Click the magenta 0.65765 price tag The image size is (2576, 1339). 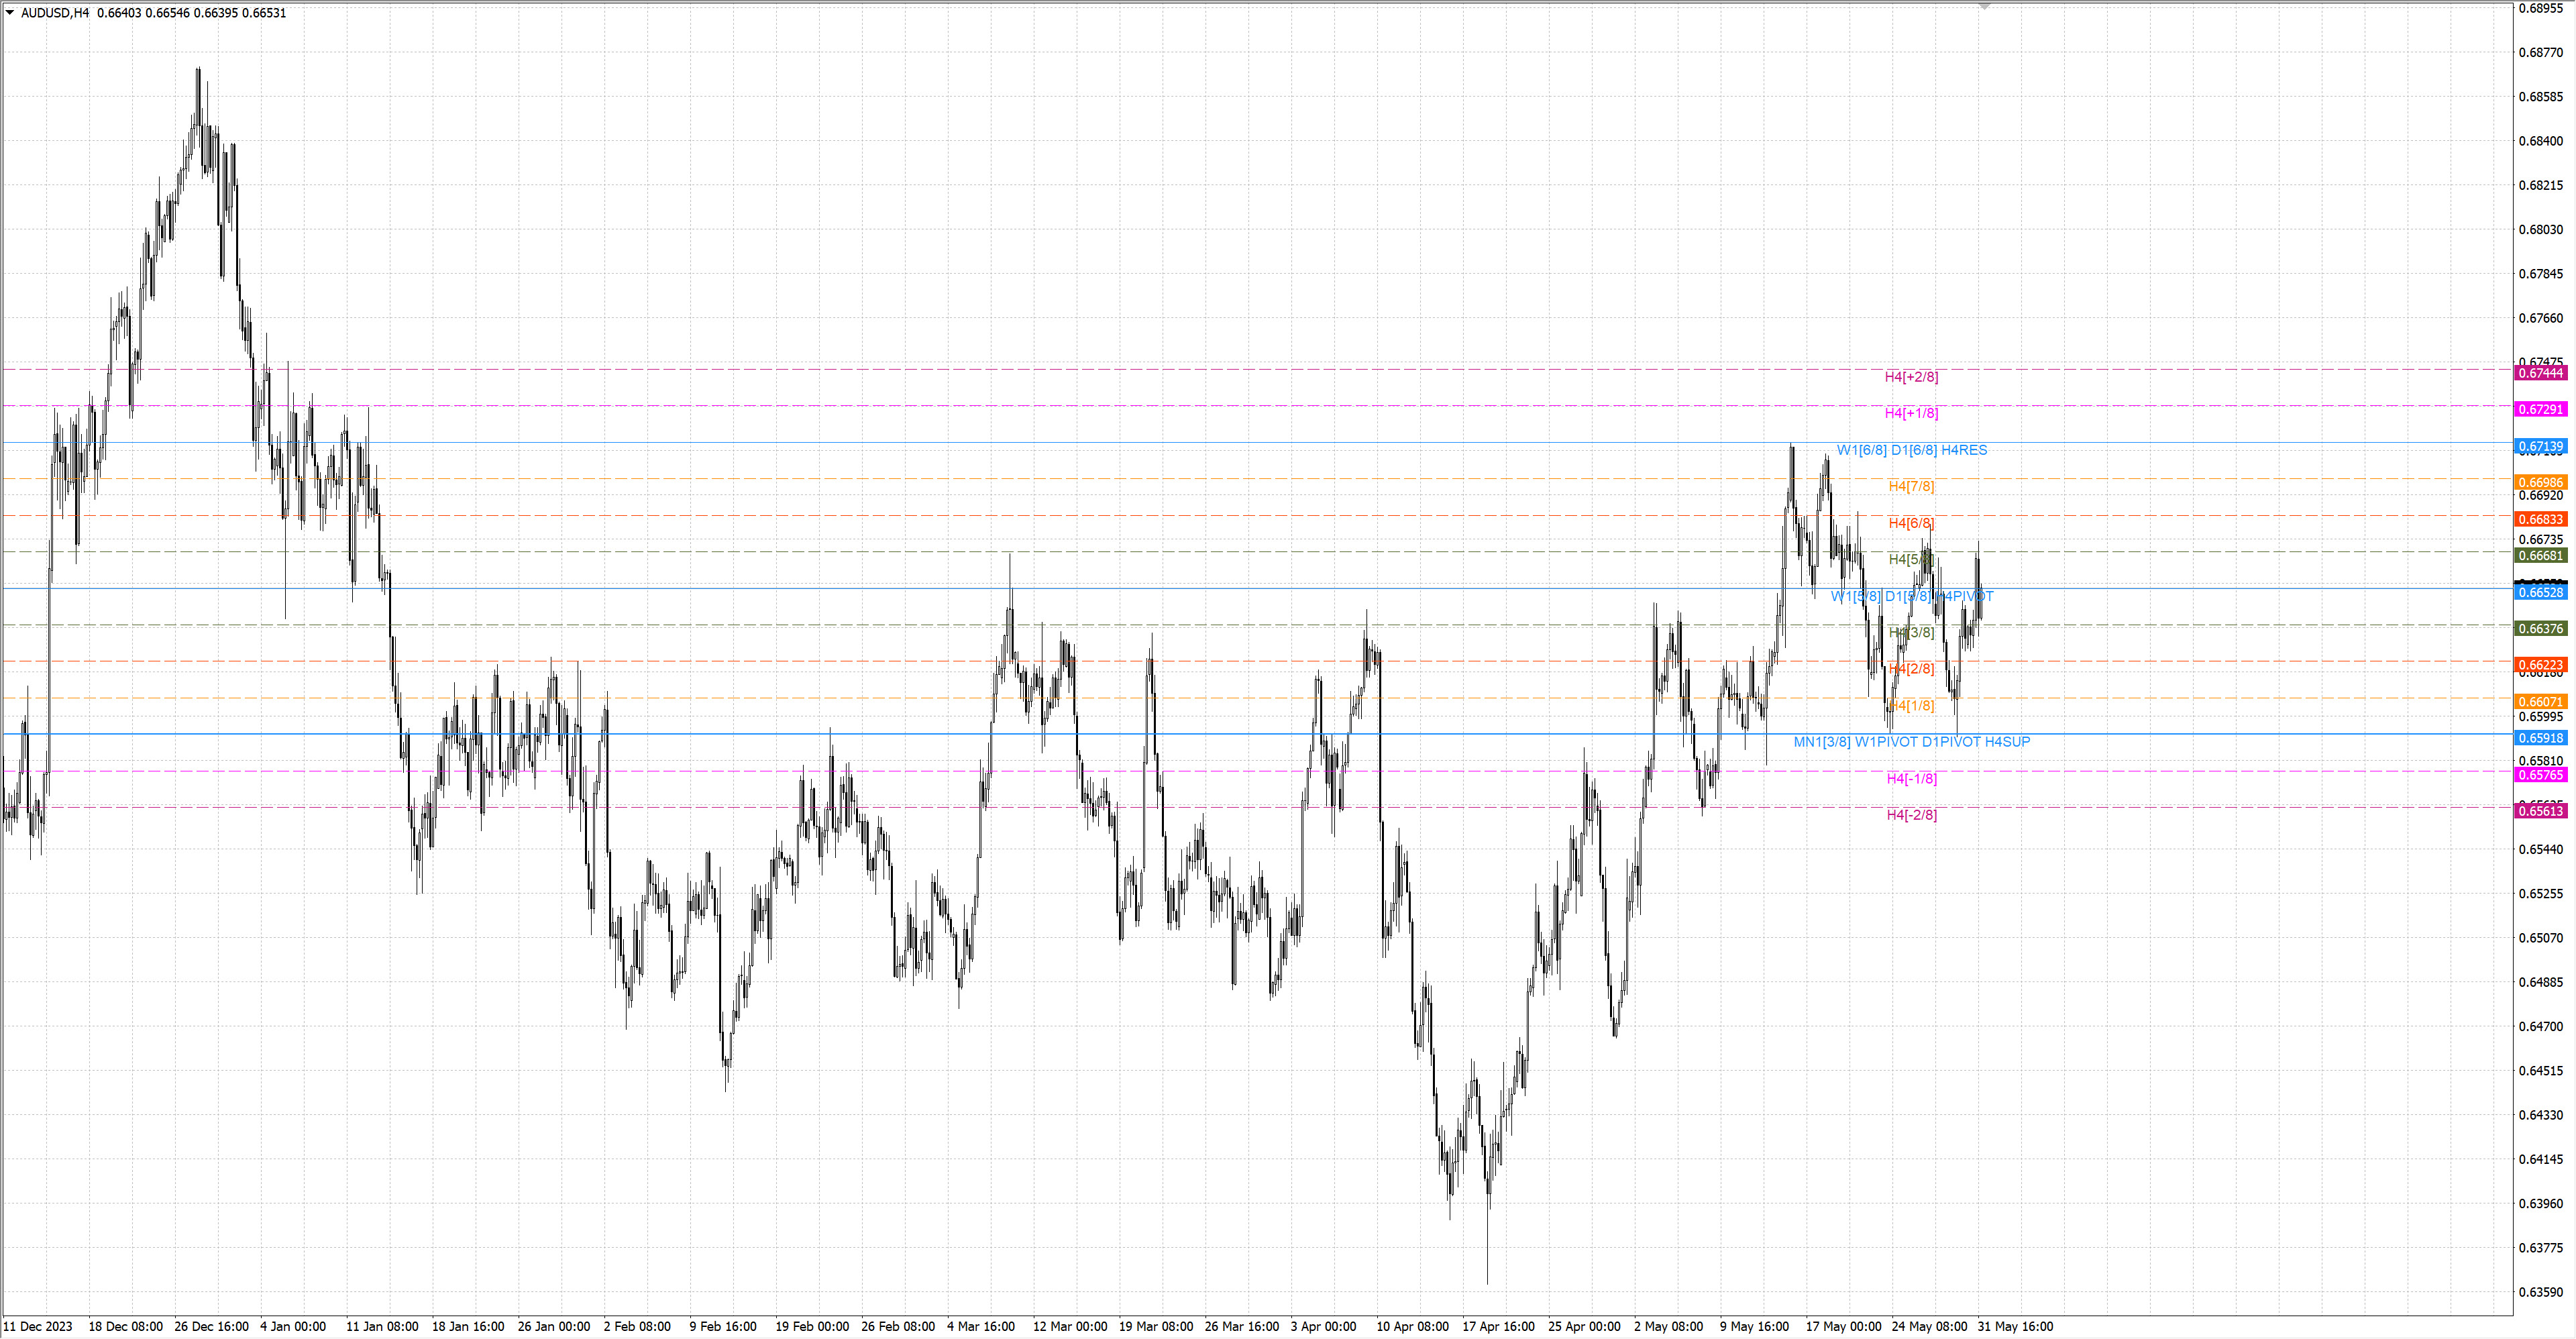2540,775
